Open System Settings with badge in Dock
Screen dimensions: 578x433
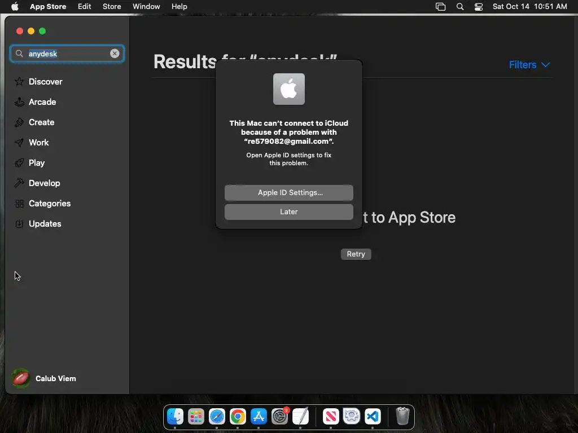280,417
